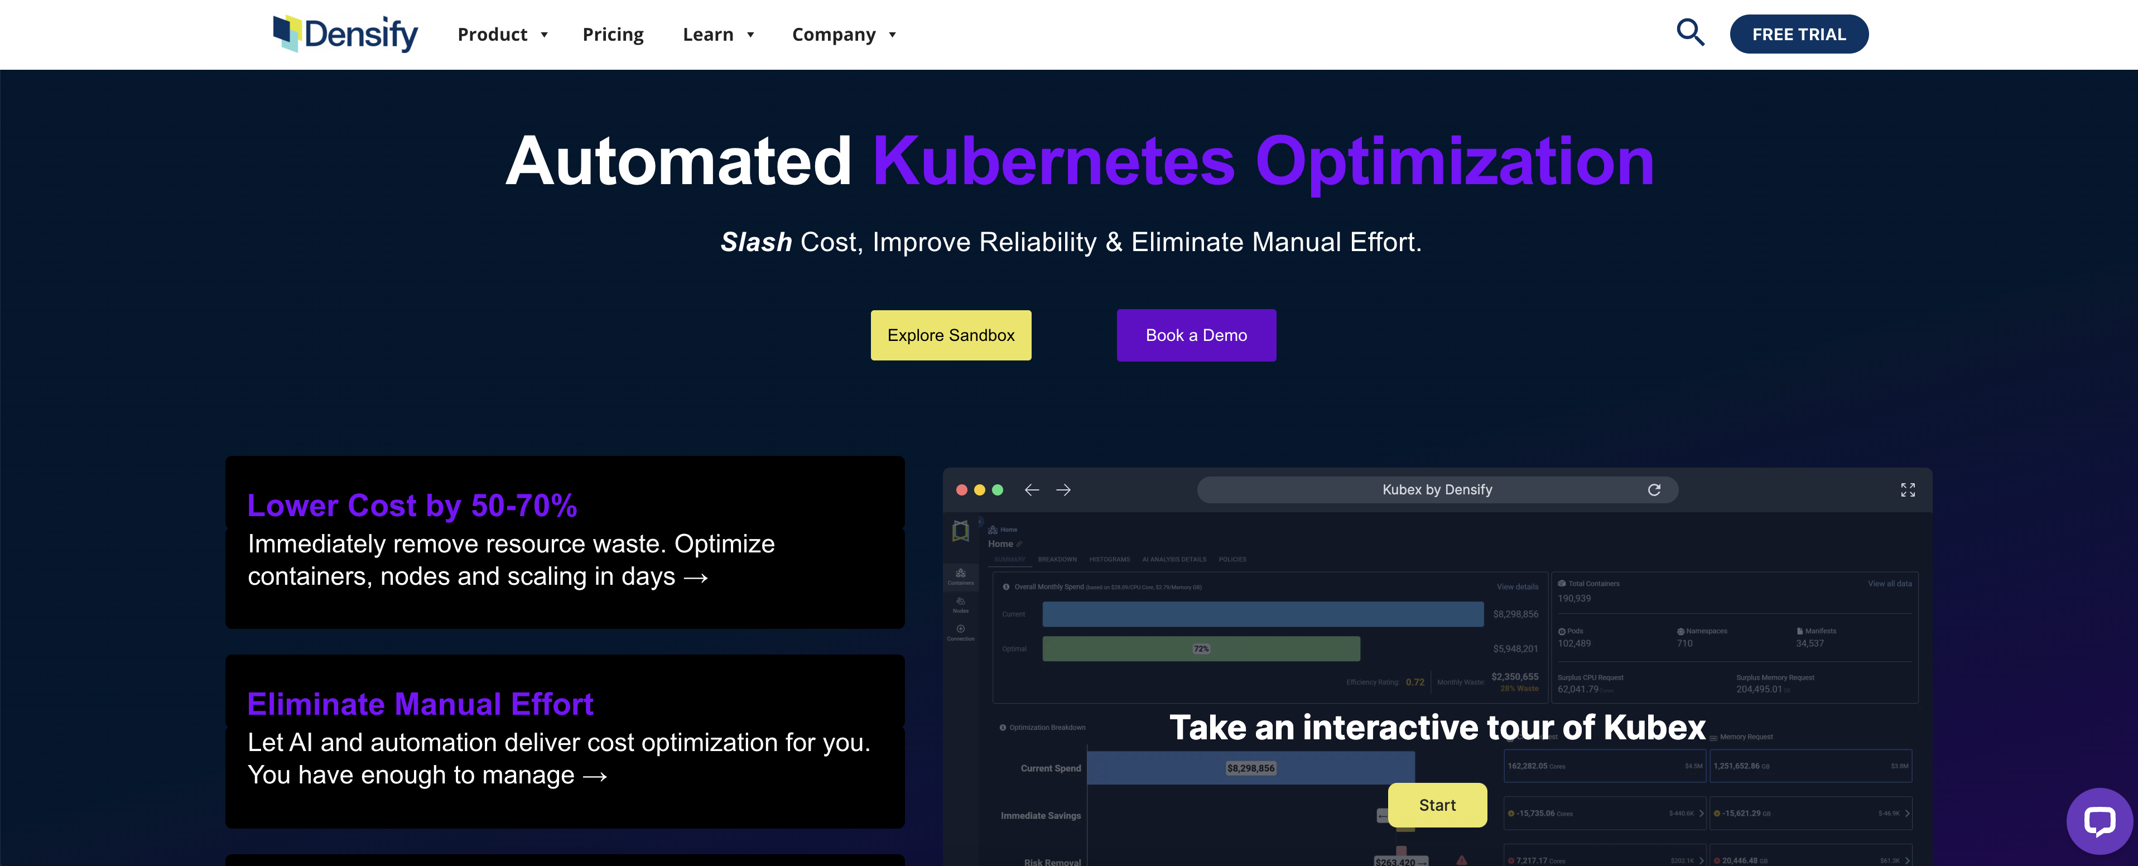Switch to the Breakdown tab
The image size is (2138, 866).
(1057, 560)
